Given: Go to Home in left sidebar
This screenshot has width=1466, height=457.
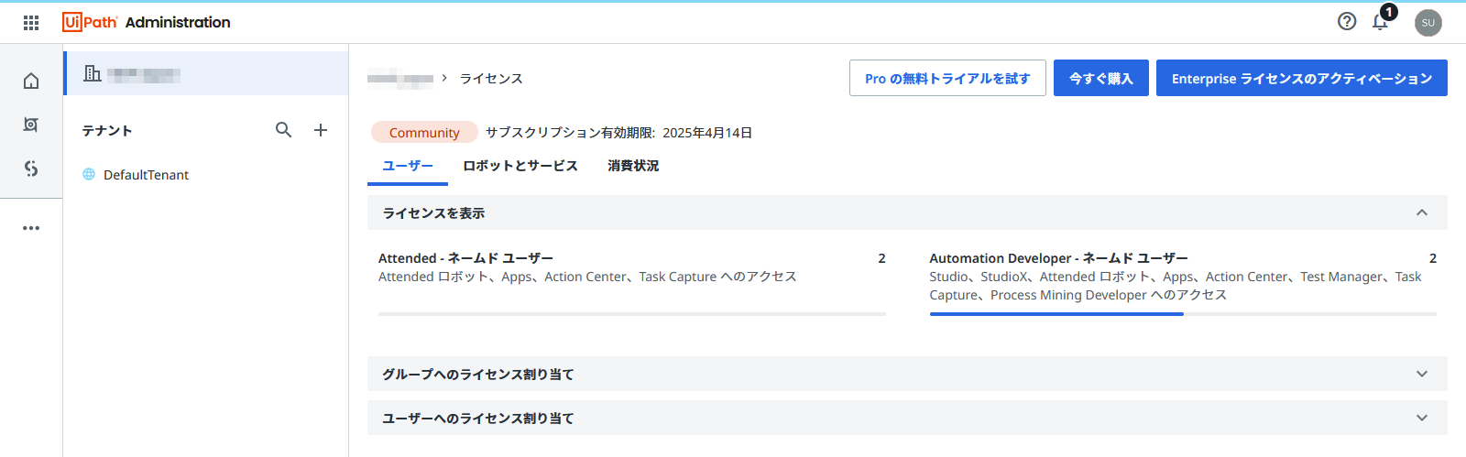Looking at the screenshot, I should 31,82.
